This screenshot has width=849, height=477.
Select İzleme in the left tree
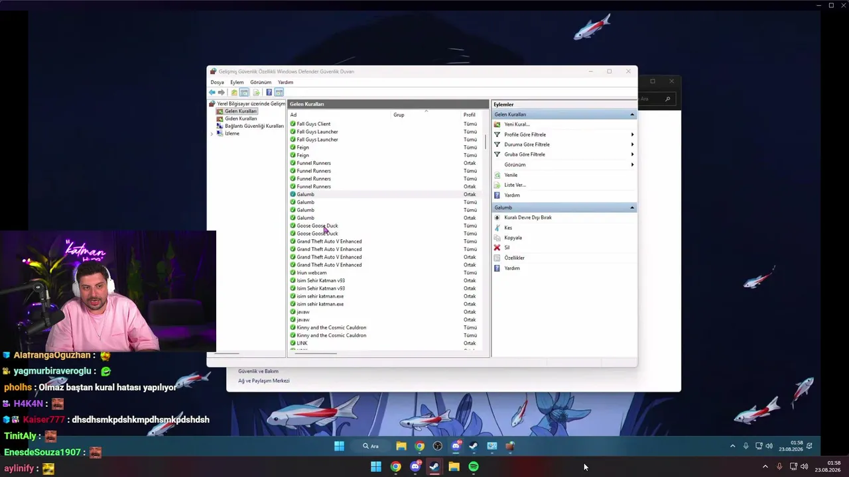(x=232, y=134)
